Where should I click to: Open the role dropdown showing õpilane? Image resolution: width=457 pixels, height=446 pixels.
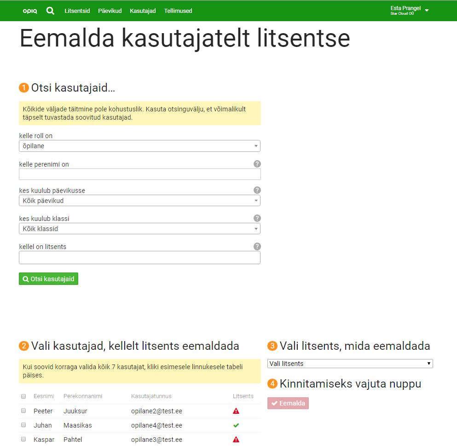tap(139, 146)
